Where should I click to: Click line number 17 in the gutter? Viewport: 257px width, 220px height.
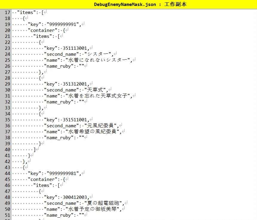7,13
